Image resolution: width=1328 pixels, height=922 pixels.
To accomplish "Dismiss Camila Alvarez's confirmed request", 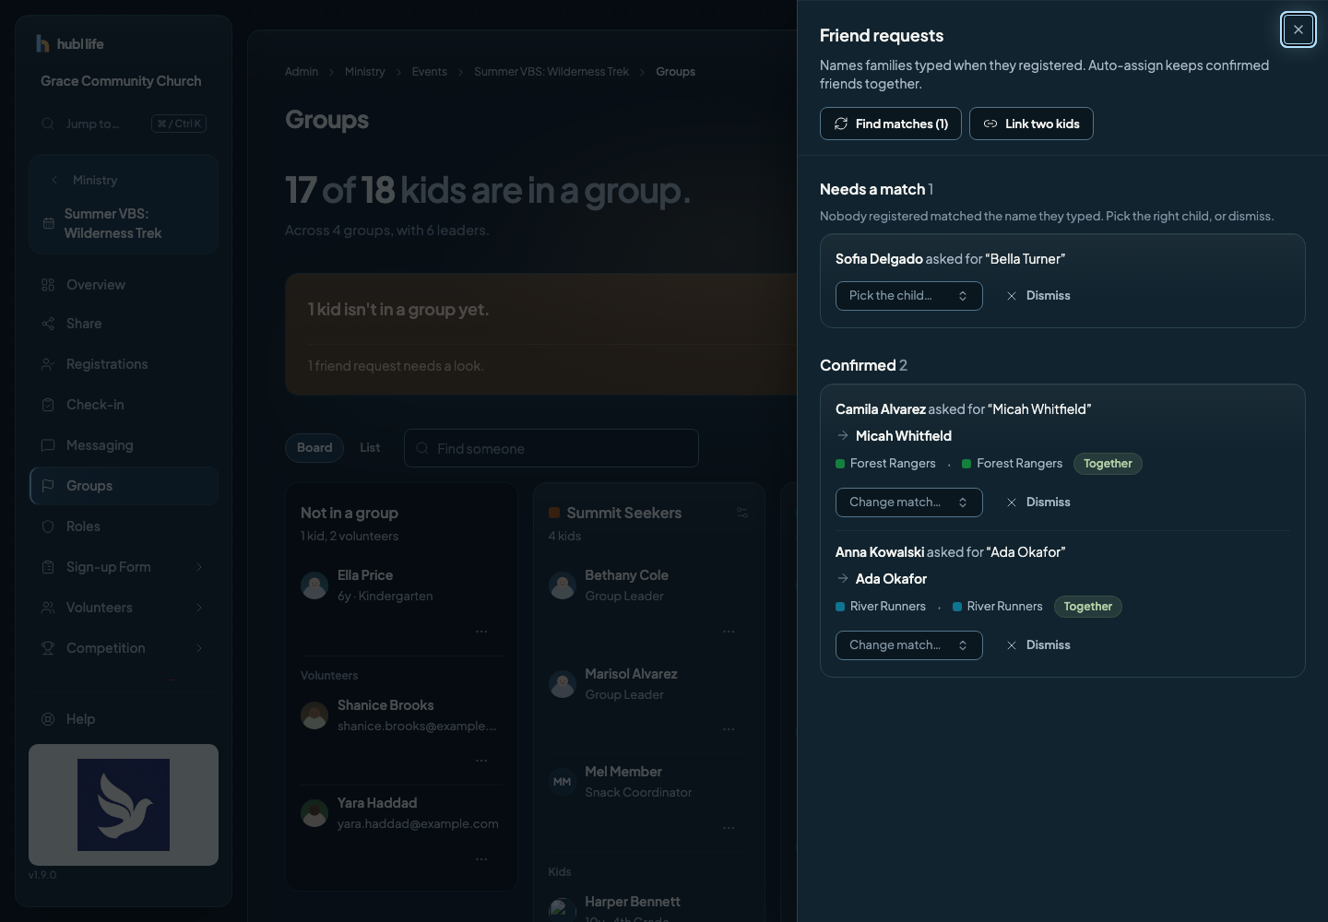I will [x=1038, y=502].
